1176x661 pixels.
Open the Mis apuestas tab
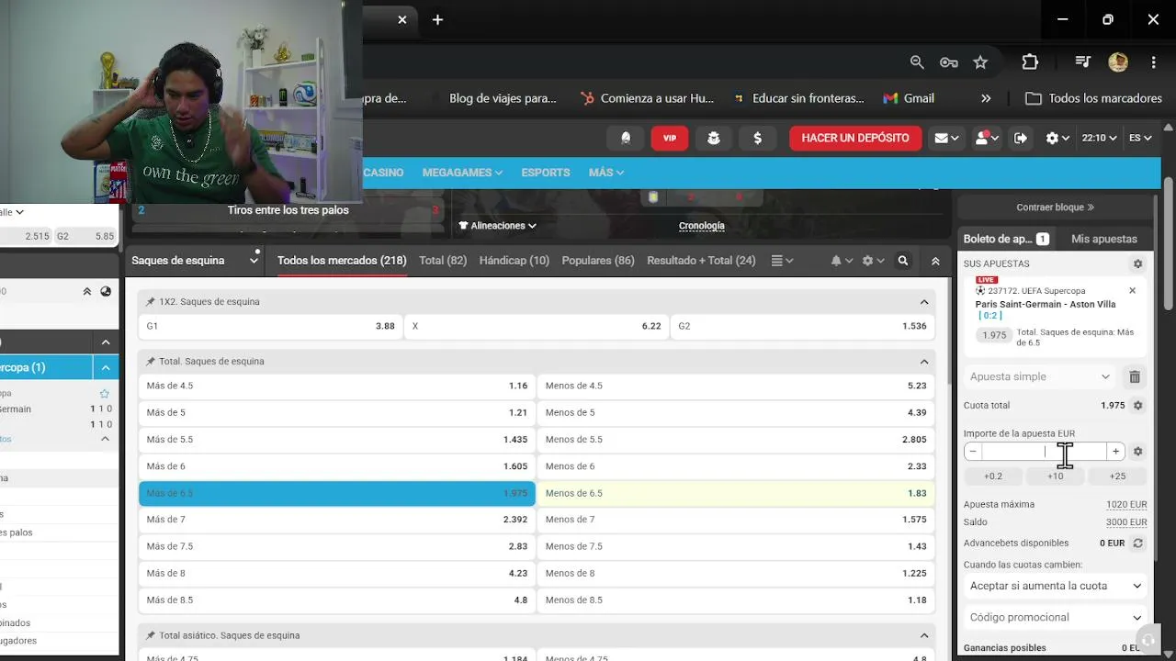point(1104,239)
